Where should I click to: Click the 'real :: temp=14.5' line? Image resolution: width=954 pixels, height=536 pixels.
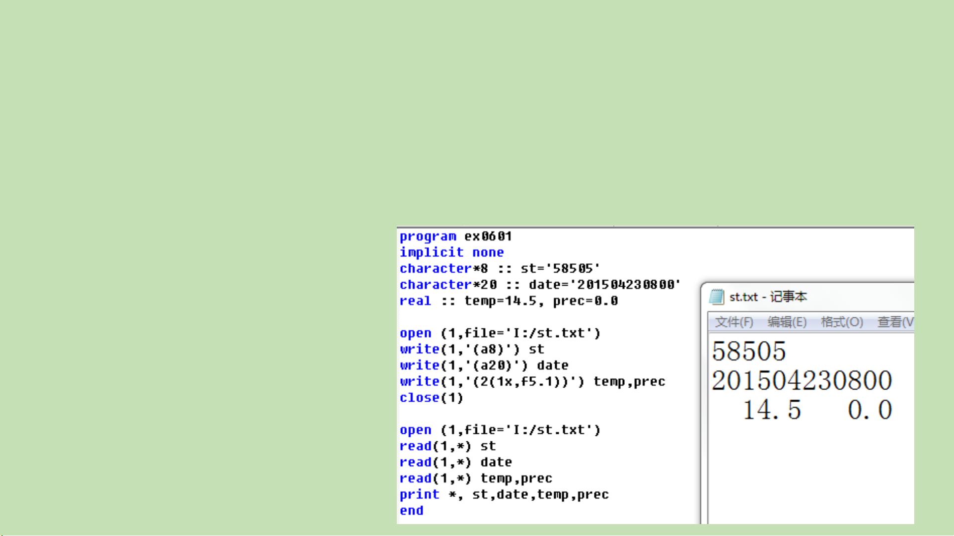coord(509,301)
